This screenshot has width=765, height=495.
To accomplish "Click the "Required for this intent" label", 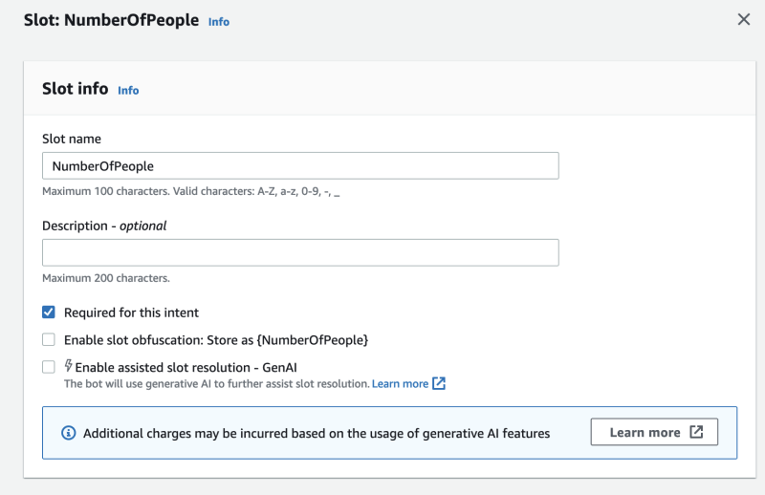I will tap(131, 312).
